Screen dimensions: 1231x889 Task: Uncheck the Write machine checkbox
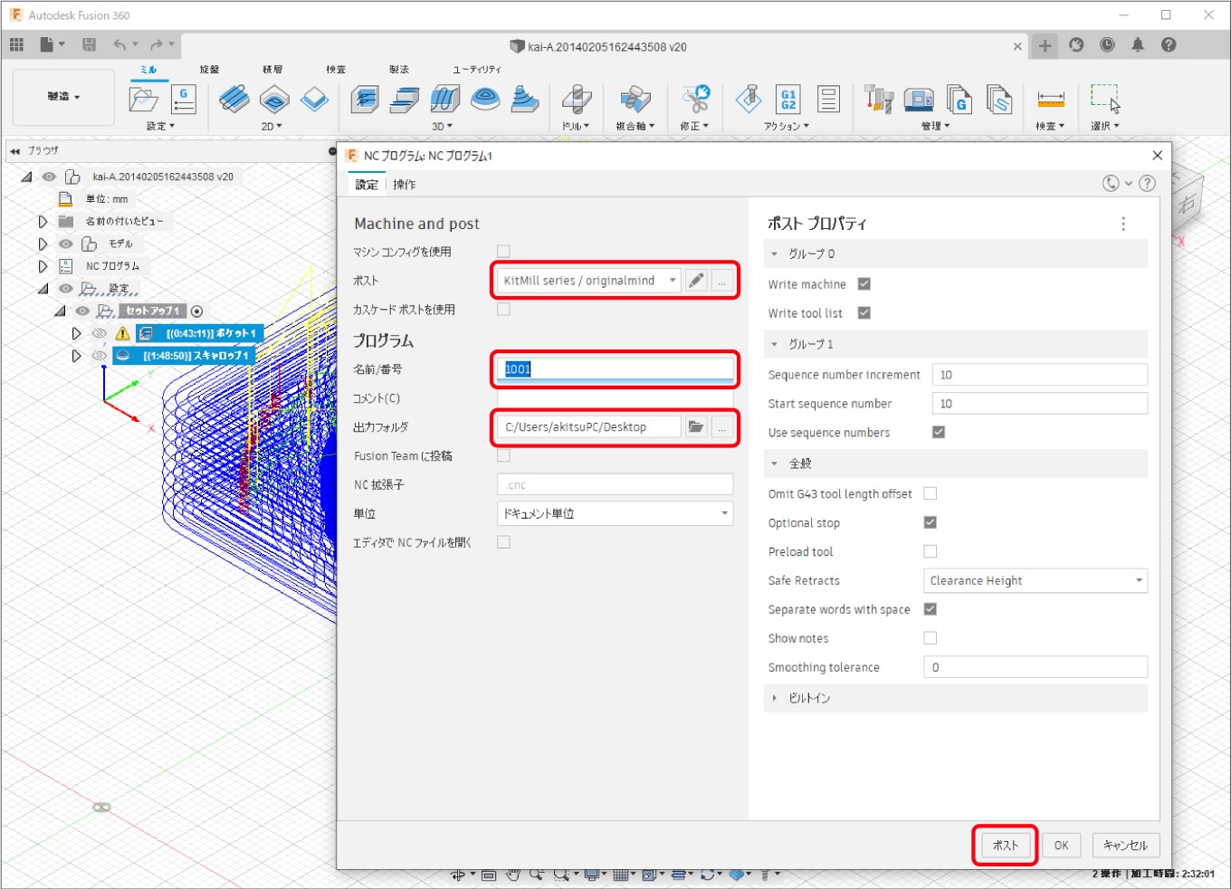click(864, 284)
